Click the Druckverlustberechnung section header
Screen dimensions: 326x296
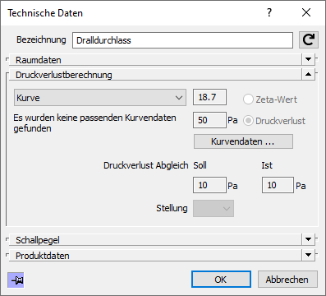tap(155, 75)
